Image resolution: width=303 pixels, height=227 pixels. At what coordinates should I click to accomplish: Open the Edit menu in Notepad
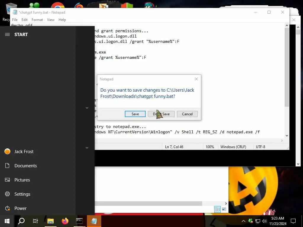coord(25,20)
